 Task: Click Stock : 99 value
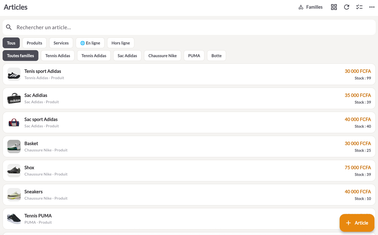(x=363, y=78)
